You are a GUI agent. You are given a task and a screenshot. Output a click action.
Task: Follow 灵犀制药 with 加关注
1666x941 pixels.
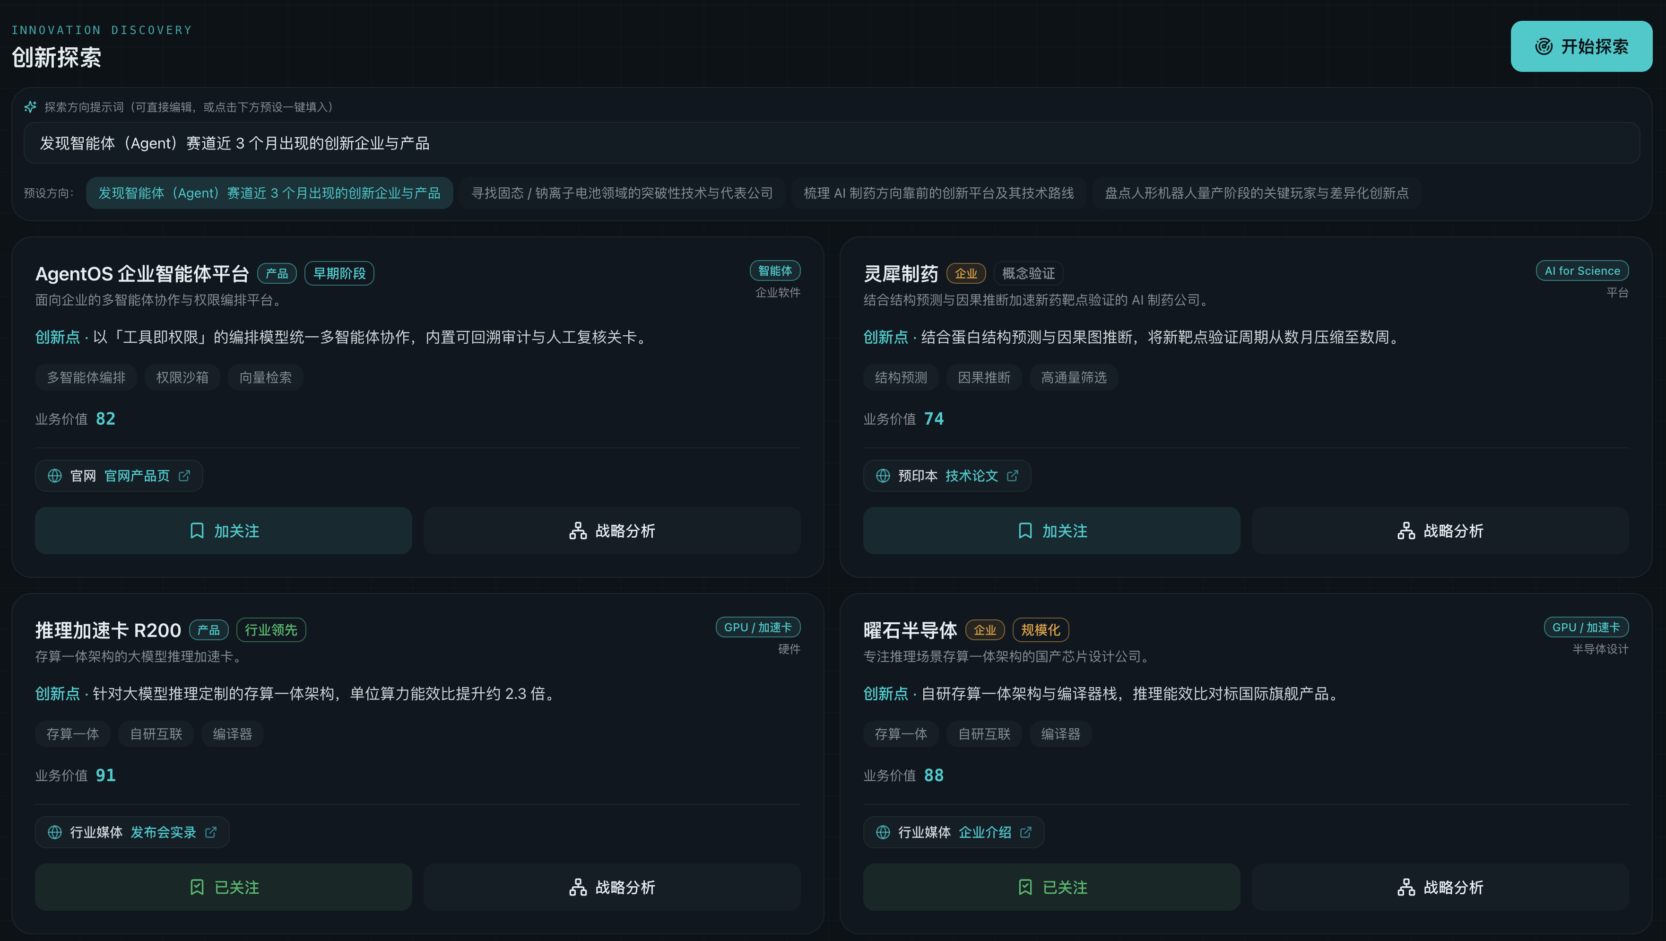tap(1051, 531)
